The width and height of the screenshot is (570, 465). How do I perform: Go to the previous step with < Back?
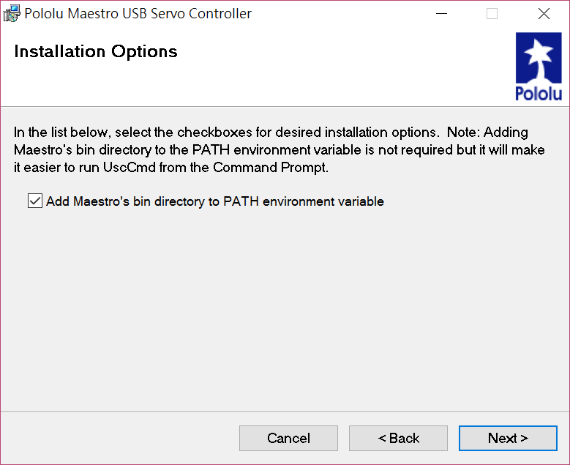[x=398, y=438]
